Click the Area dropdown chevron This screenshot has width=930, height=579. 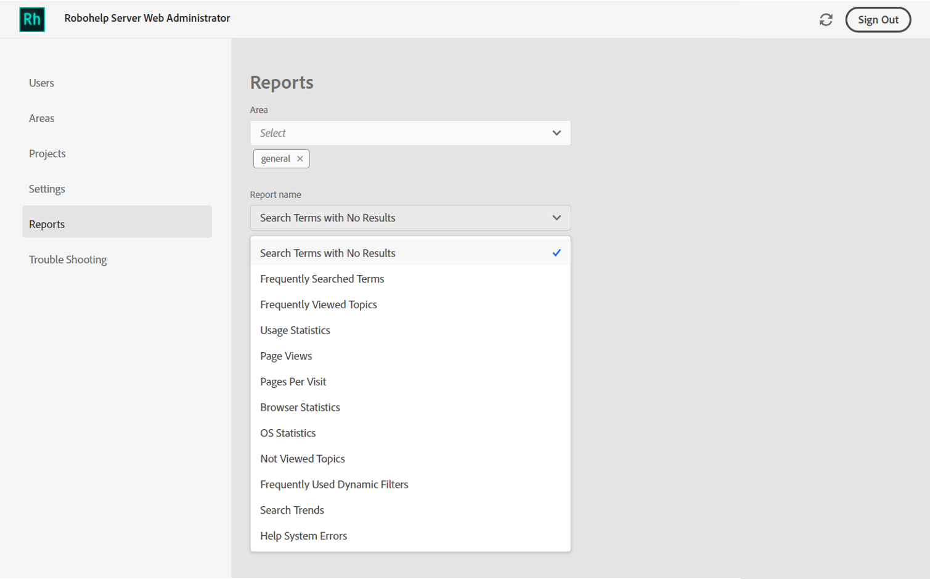tap(555, 133)
